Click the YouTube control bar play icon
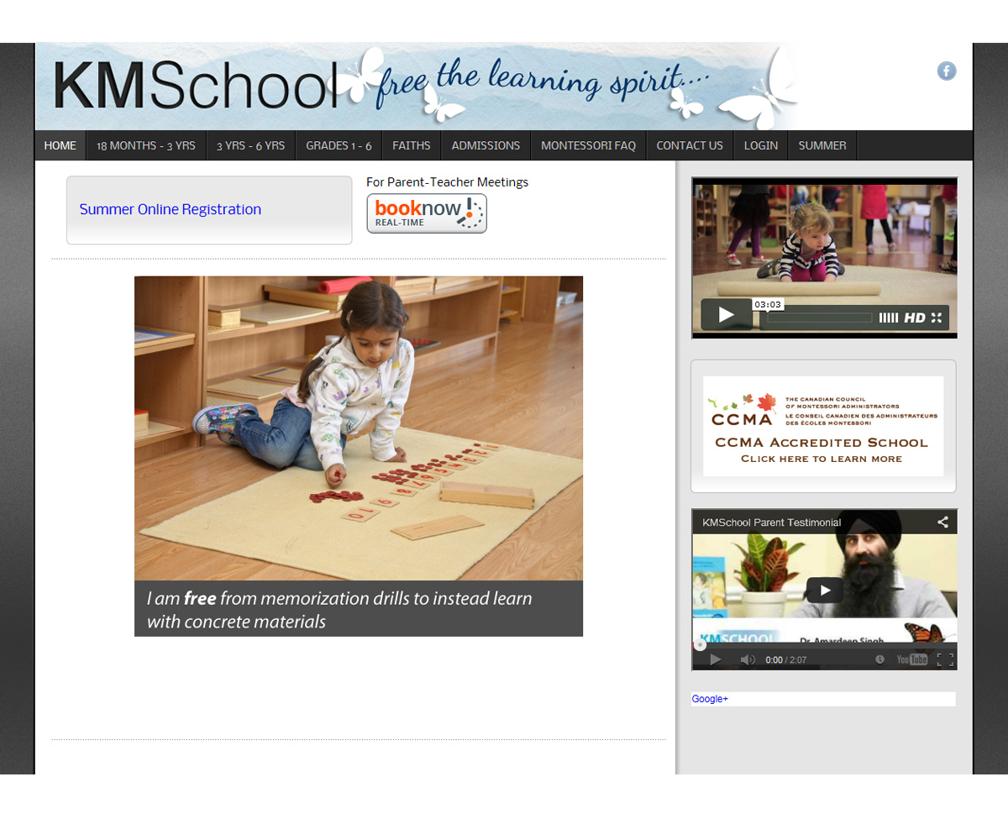Screen dimensions: 1008x840 tap(716, 659)
